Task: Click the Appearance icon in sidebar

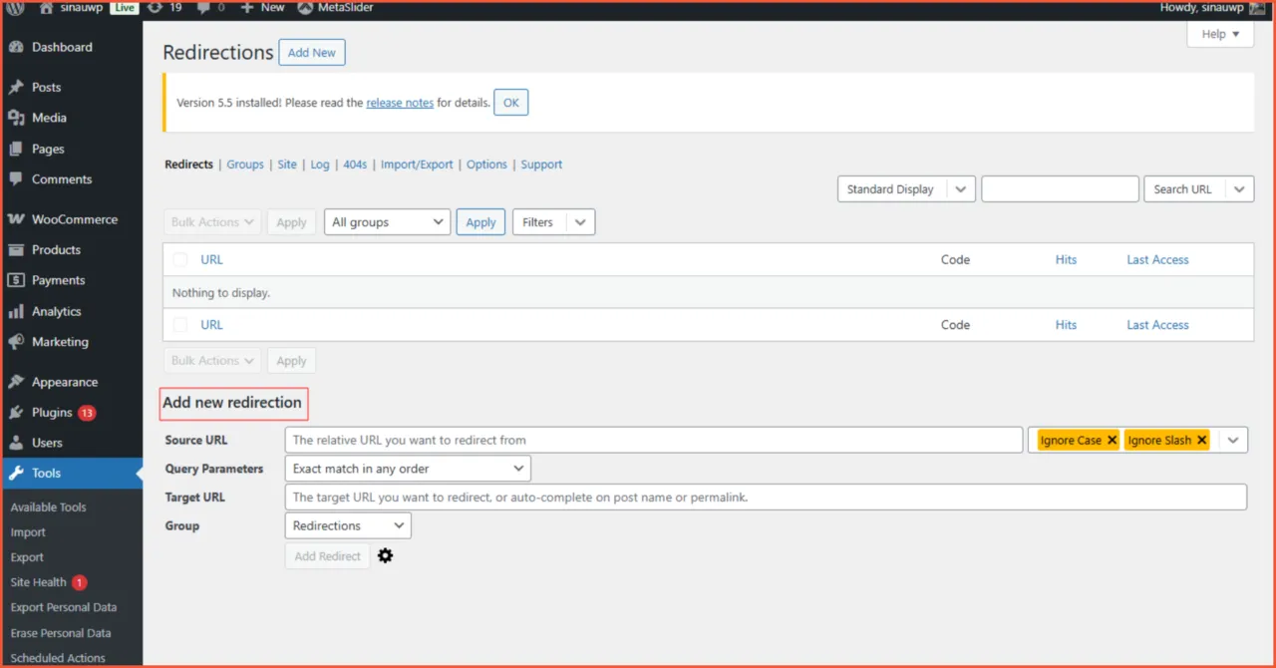Action: pyautogui.click(x=18, y=381)
